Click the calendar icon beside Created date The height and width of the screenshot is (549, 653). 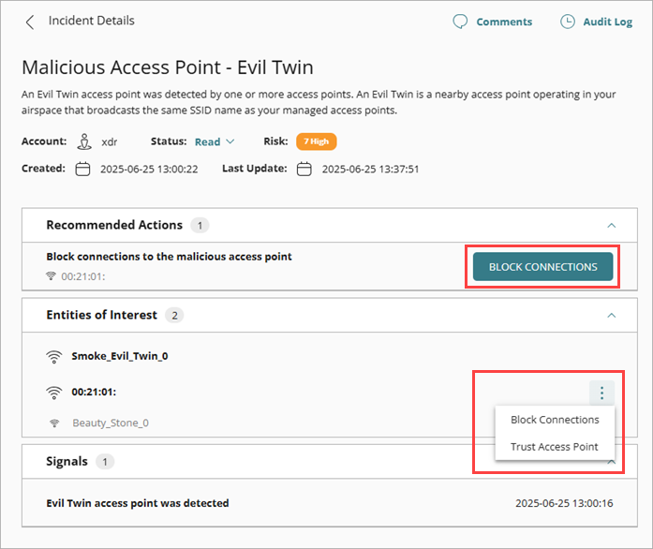(82, 170)
